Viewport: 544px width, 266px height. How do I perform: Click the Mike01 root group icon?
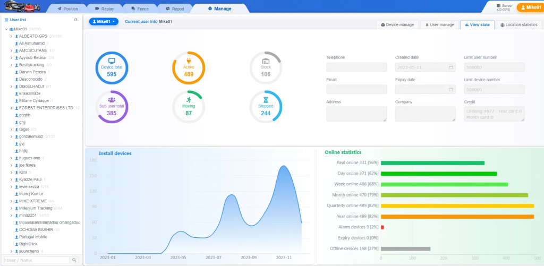12,29
